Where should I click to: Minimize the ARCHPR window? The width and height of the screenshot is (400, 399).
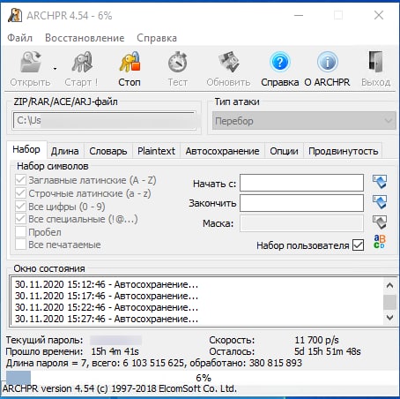click(299, 15)
